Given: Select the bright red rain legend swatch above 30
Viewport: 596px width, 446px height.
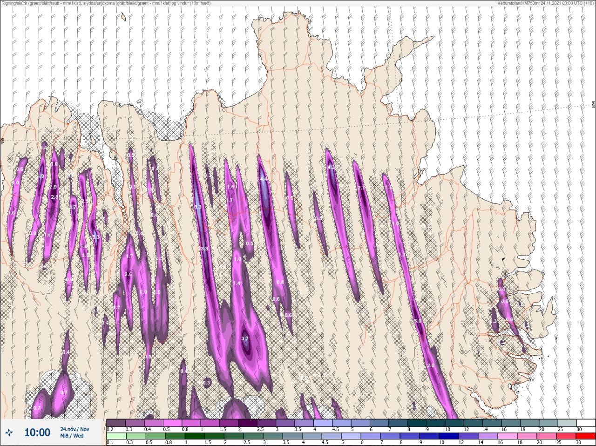Looking at the screenshot, I should (585, 436).
